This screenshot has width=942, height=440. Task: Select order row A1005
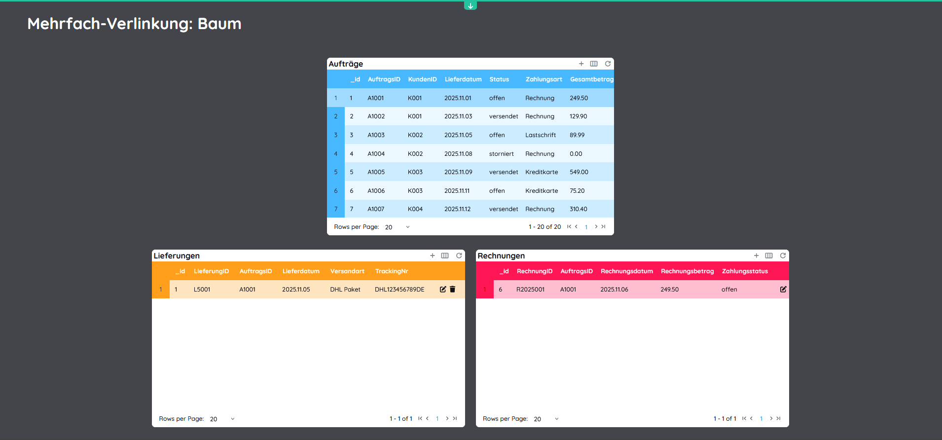(x=376, y=172)
